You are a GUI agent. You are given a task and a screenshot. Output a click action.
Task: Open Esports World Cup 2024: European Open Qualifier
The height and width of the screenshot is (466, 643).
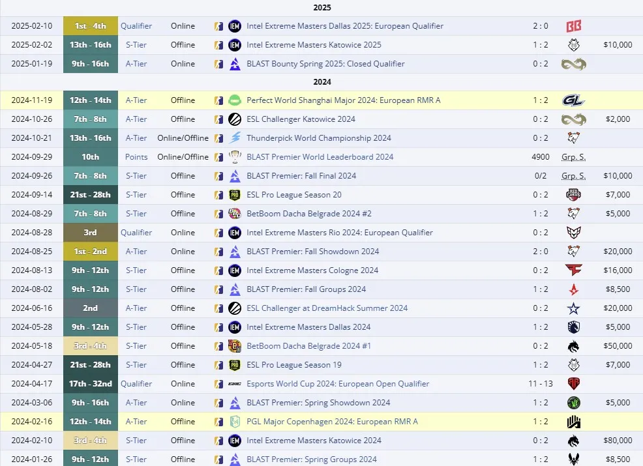(x=338, y=384)
